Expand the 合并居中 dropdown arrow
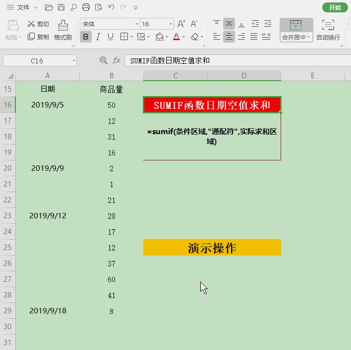 [x=308, y=37]
